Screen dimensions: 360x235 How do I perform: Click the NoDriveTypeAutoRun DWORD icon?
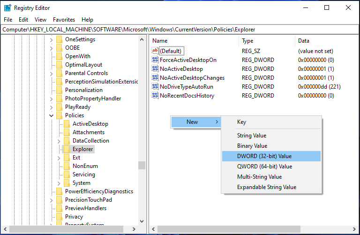pos(155,87)
